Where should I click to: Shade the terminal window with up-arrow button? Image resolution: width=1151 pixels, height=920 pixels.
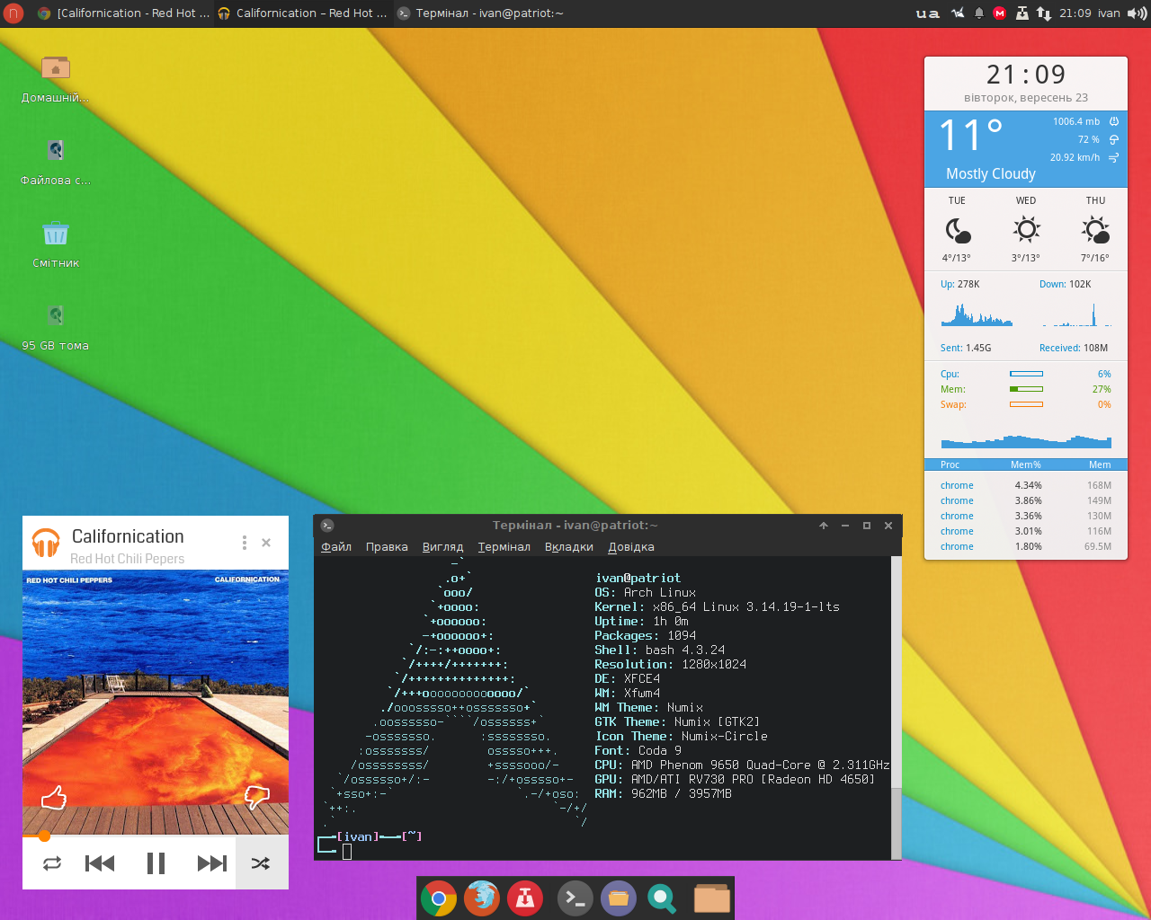(x=824, y=526)
